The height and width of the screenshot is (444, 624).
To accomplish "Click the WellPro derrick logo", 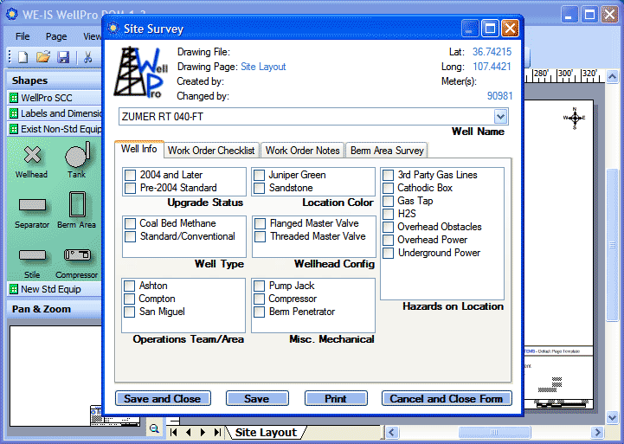I will [141, 72].
